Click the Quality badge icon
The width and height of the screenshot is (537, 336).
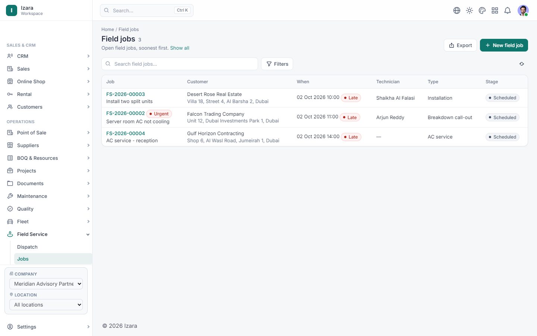pyautogui.click(x=10, y=209)
